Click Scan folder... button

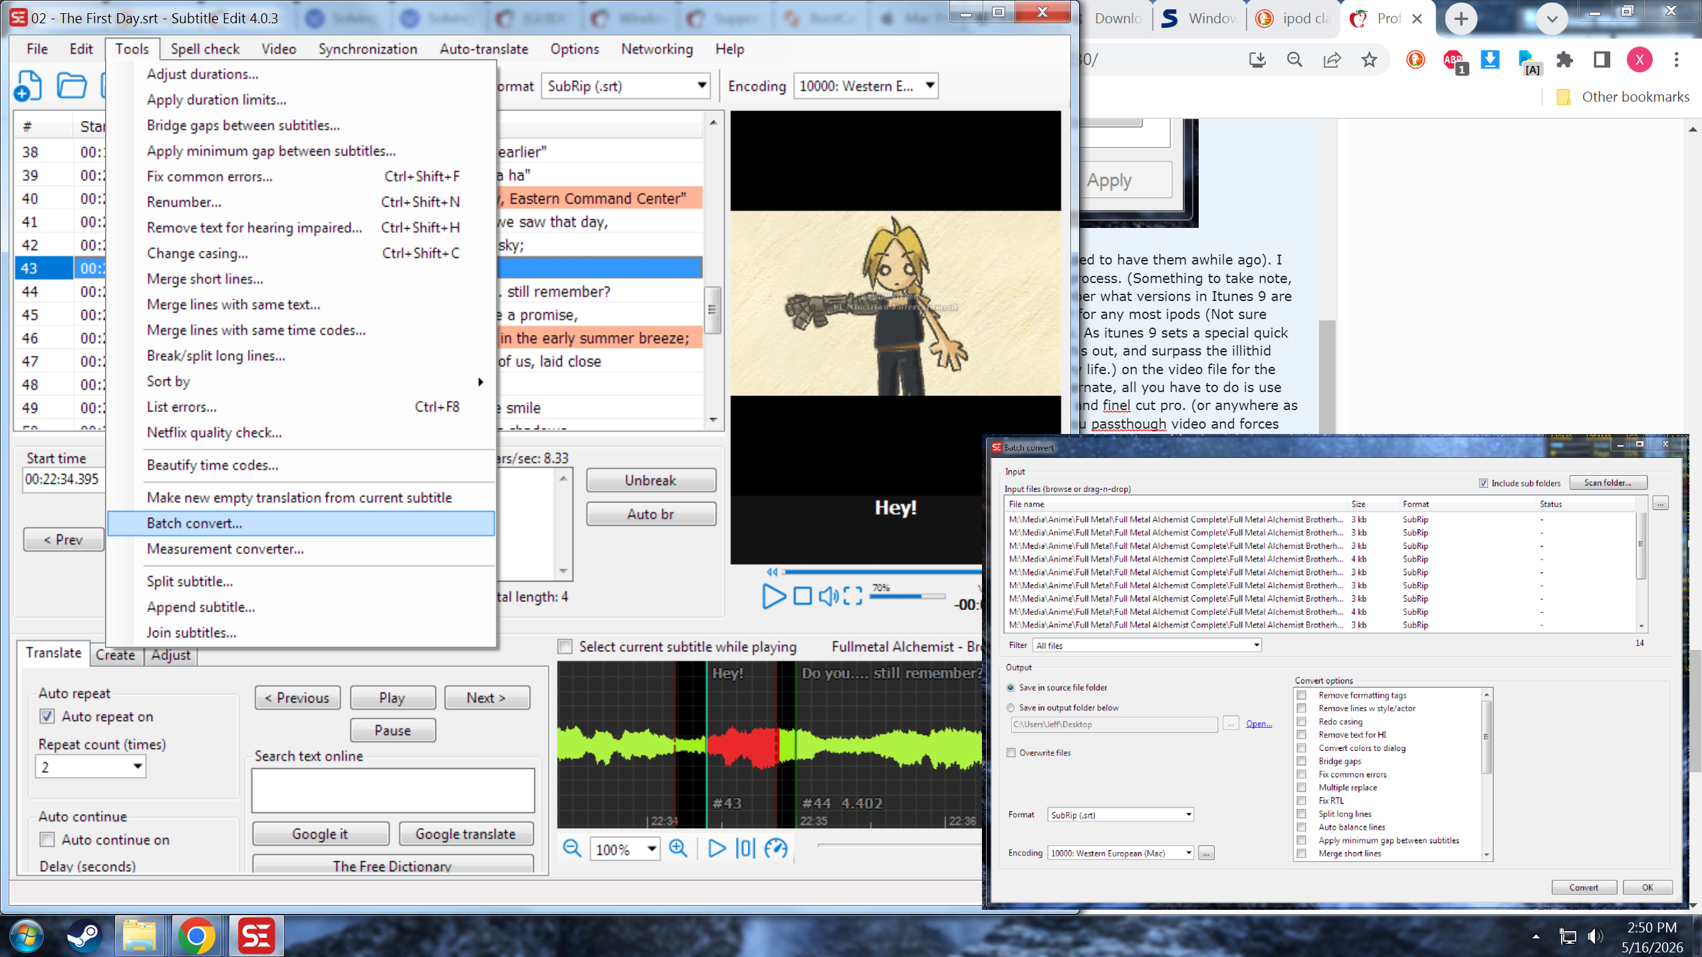click(x=1608, y=483)
